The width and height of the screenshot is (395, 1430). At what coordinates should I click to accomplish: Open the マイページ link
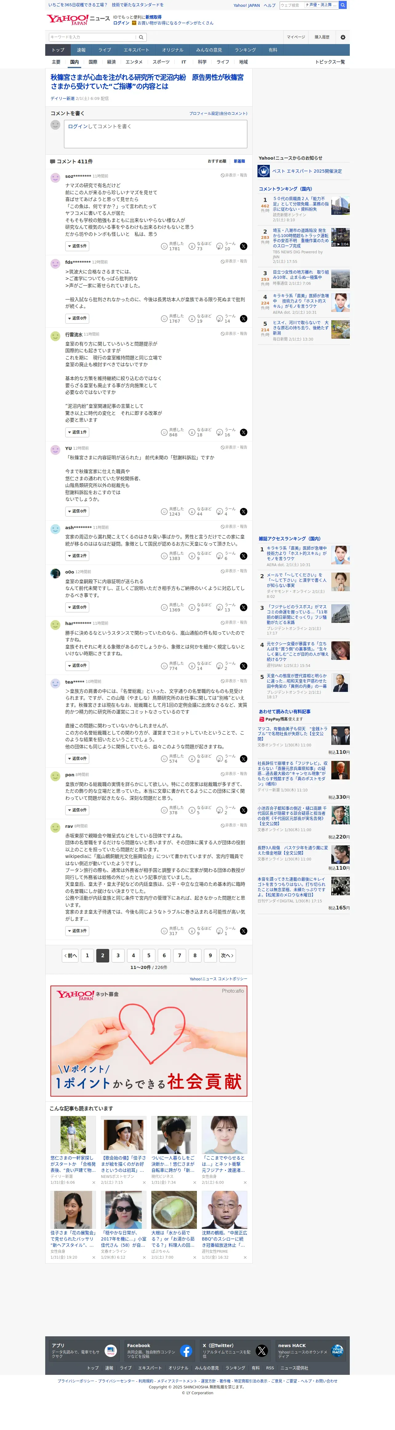click(x=296, y=37)
